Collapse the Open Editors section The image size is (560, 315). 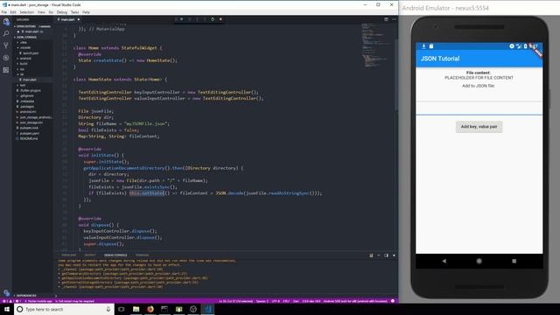click(x=33, y=26)
